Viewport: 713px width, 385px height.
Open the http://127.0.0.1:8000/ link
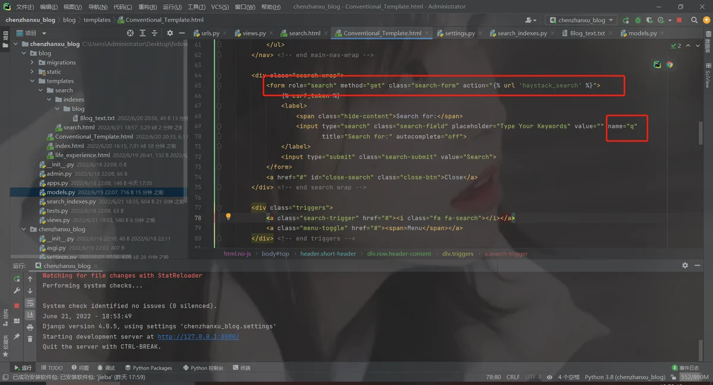pyautogui.click(x=198, y=336)
